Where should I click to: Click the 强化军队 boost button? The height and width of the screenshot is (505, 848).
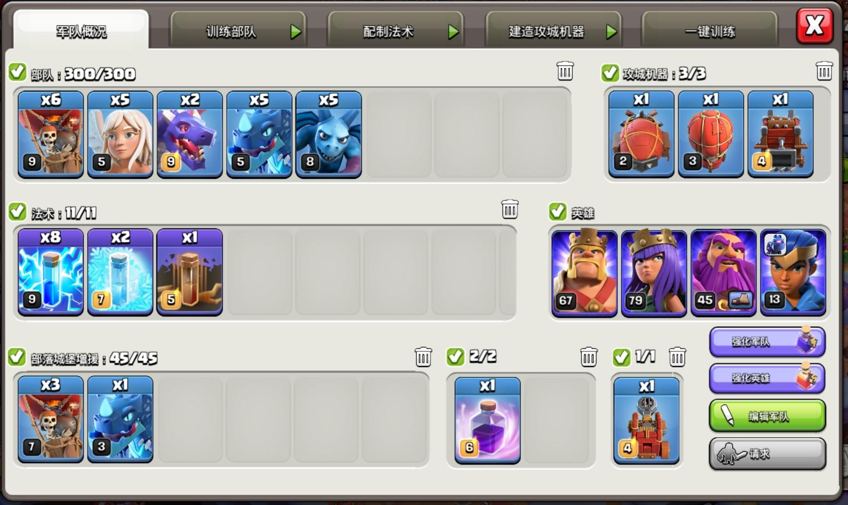coord(767,342)
